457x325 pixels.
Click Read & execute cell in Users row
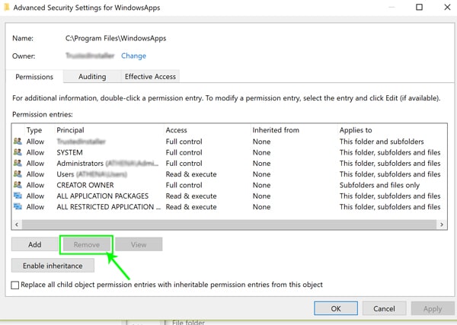click(191, 174)
